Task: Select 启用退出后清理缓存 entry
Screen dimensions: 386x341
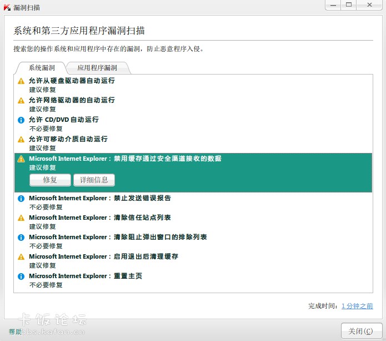Action: click(x=193, y=261)
